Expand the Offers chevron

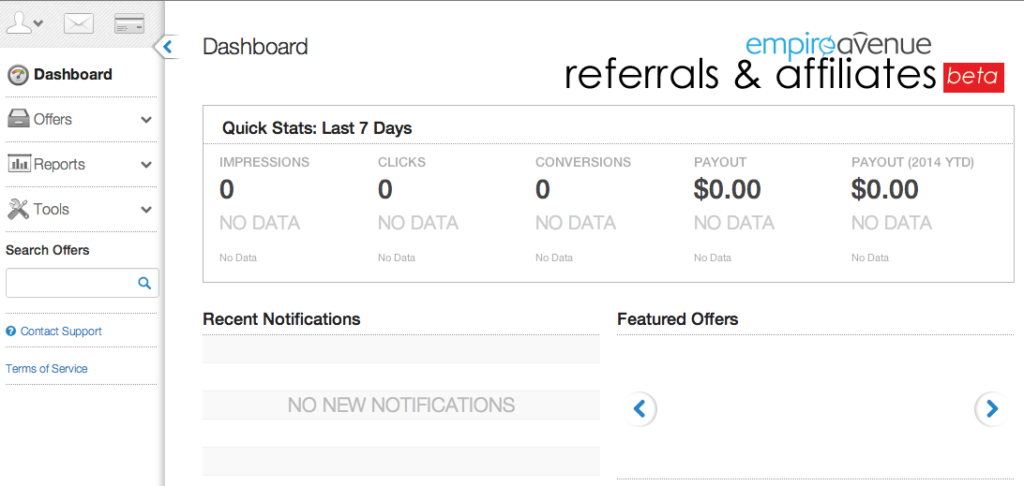(x=146, y=120)
